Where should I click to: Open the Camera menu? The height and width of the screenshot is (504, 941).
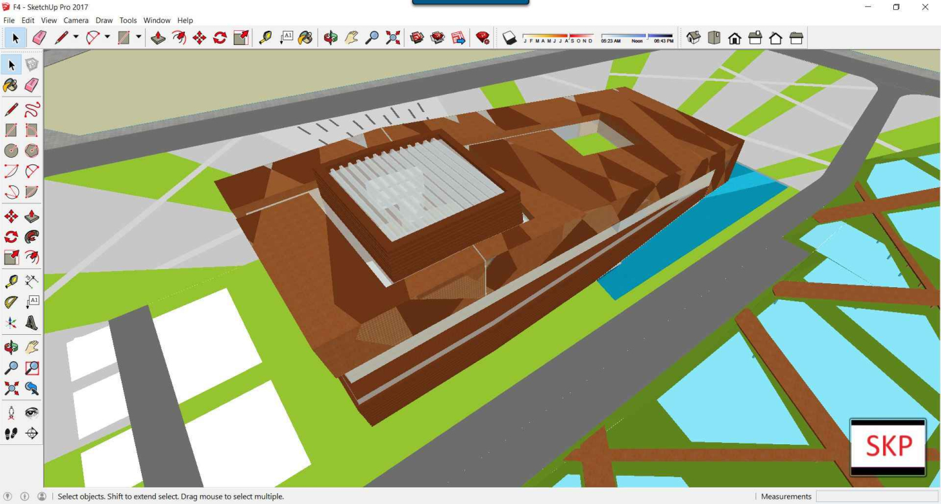(76, 21)
